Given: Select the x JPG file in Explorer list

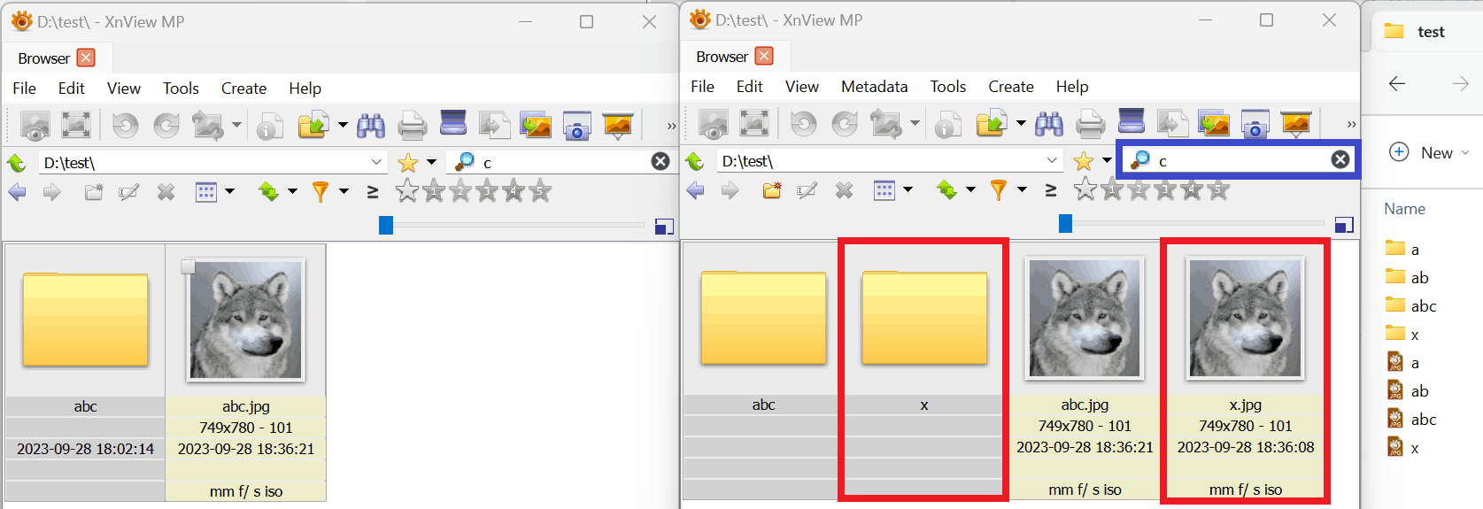Looking at the screenshot, I should tap(1403, 447).
